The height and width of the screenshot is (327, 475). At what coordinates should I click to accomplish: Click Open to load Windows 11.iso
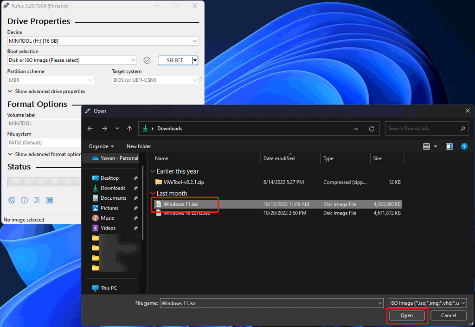(407, 315)
